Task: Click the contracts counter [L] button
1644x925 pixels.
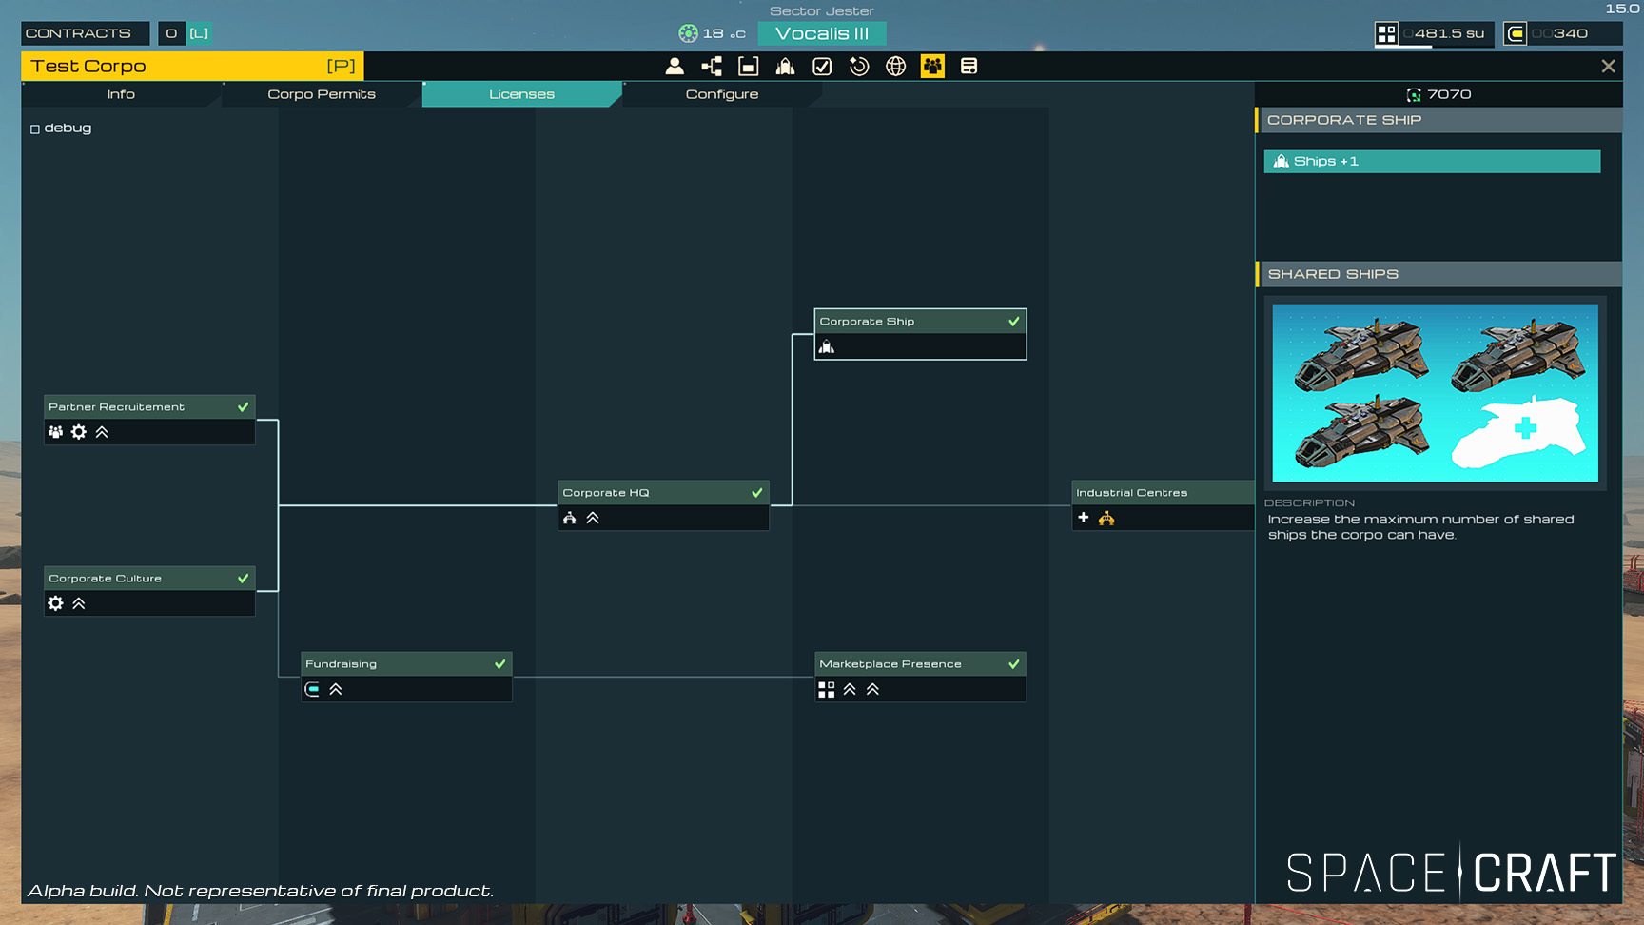Action: (185, 33)
